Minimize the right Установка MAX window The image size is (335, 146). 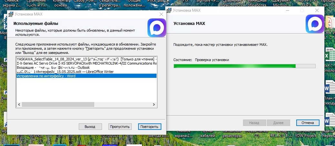pyautogui.click(x=288, y=10)
